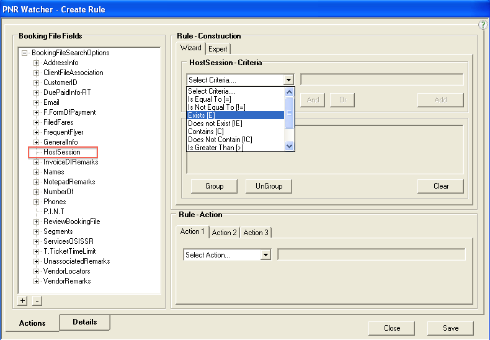The width and height of the screenshot is (490, 340).
Task: Choose 'Select Criteria....' in the list
Action: [x=236, y=91]
